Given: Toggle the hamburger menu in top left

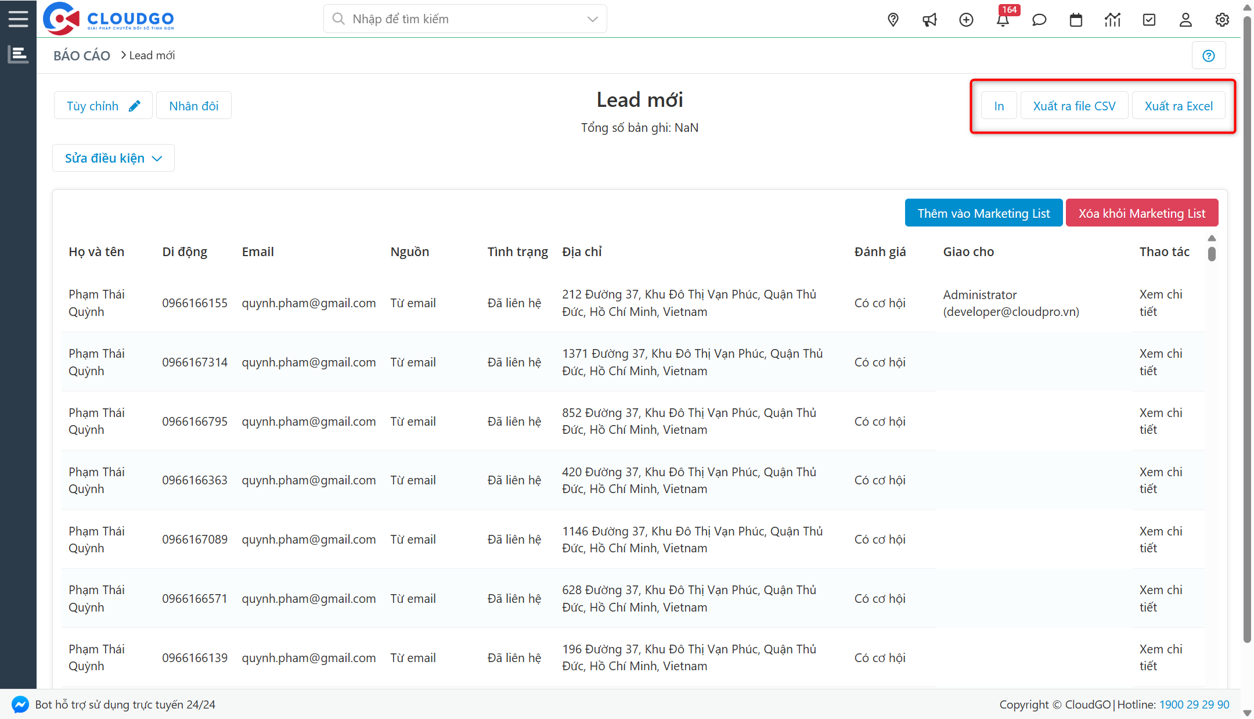Looking at the screenshot, I should [x=18, y=18].
